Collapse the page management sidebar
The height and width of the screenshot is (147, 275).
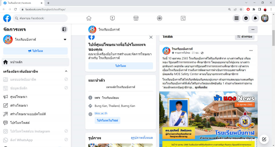(x=64, y=29)
